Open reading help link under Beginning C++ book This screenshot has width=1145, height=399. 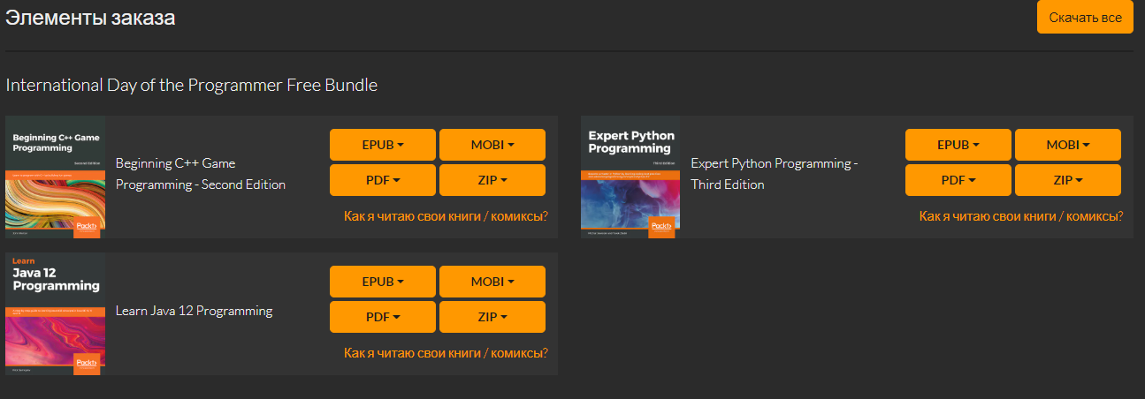[446, 216]
